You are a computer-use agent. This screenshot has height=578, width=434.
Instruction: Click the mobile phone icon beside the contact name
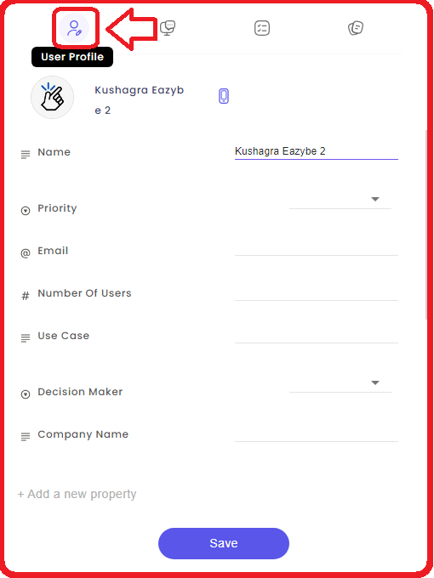coord(224,96)
